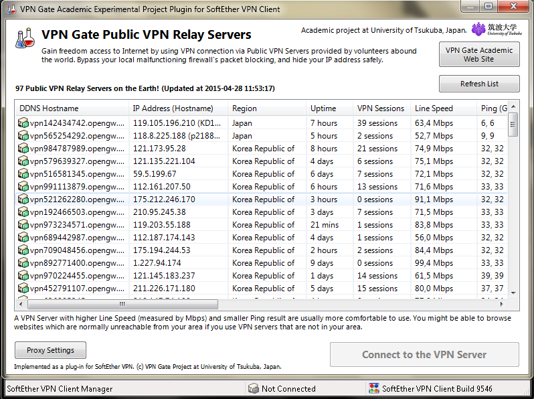534x399 pixels.
Task: Open VPN Gate Academic Web Site
Action: [x=479, y=54]
